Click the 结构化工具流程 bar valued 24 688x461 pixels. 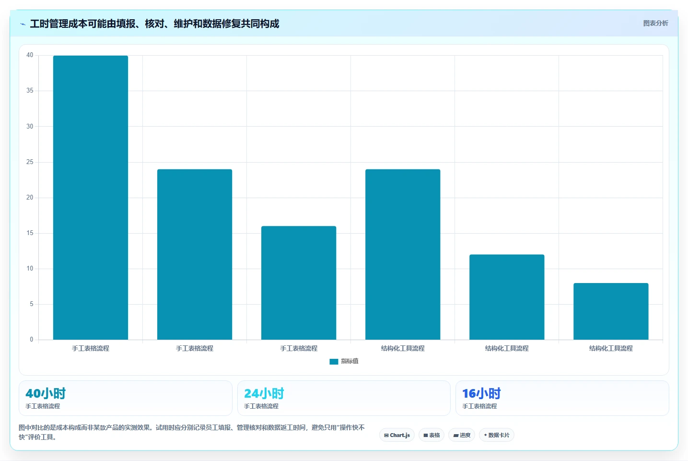point(403,254)
